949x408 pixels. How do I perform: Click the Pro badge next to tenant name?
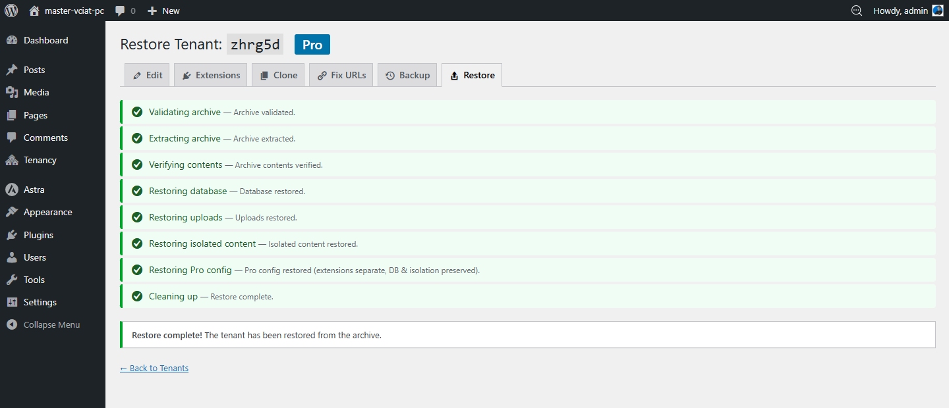[x=312, y=44]
